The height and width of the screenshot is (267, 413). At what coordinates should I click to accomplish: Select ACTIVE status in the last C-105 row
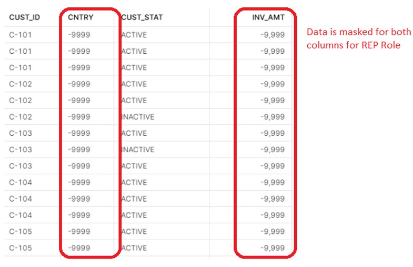coord(134,248)
